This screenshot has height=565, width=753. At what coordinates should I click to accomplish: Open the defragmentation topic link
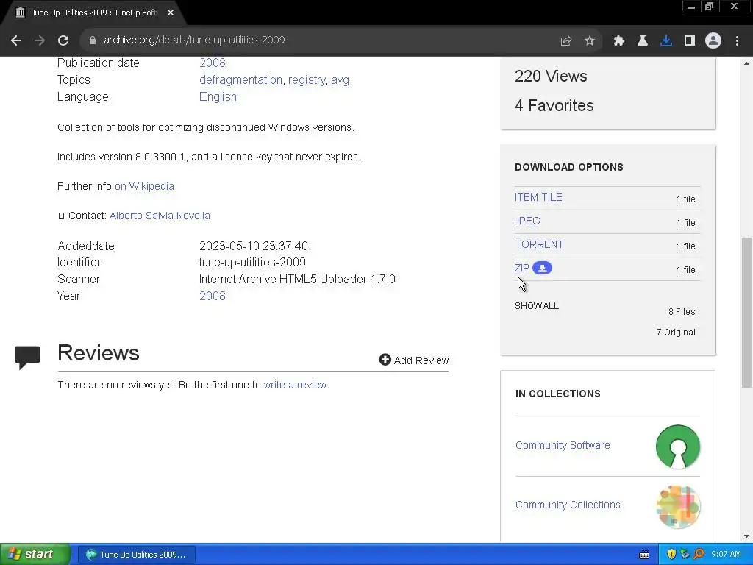[x=240, y=79]
